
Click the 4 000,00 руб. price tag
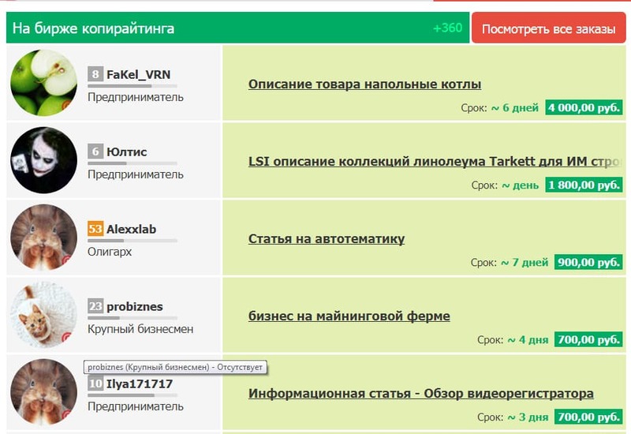pyautogui.click(x=583, y=107)
